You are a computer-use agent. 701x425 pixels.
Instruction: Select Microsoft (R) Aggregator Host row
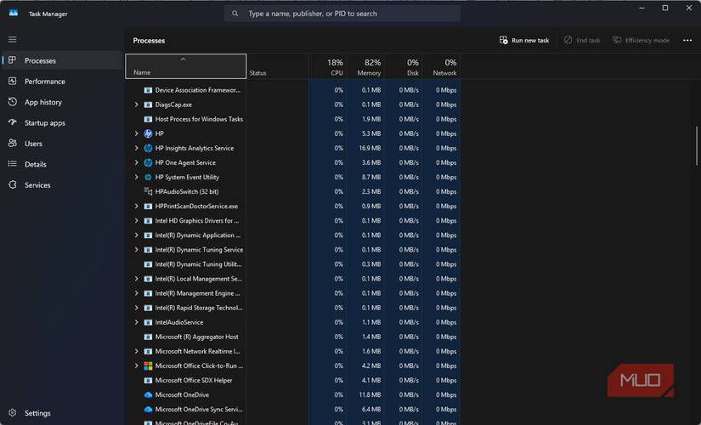(293, 337)
